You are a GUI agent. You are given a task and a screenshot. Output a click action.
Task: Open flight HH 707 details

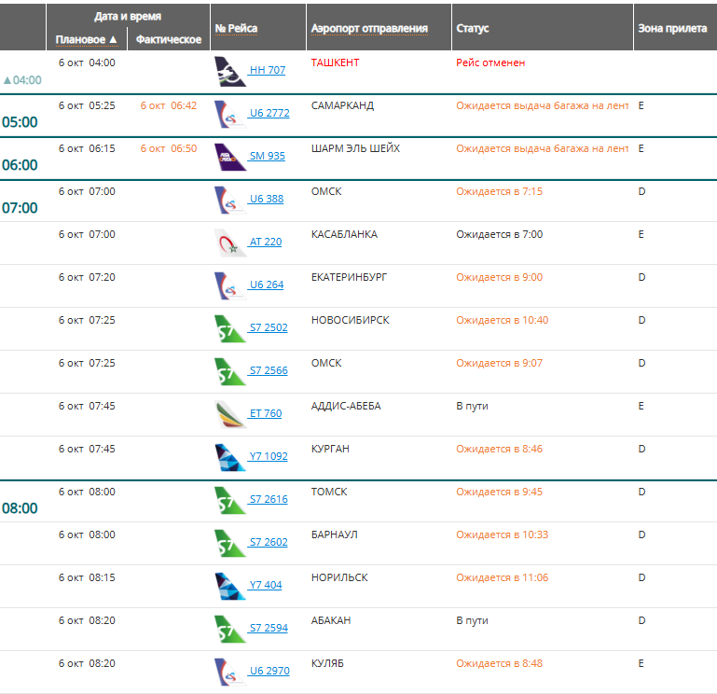tap(268, 70)
